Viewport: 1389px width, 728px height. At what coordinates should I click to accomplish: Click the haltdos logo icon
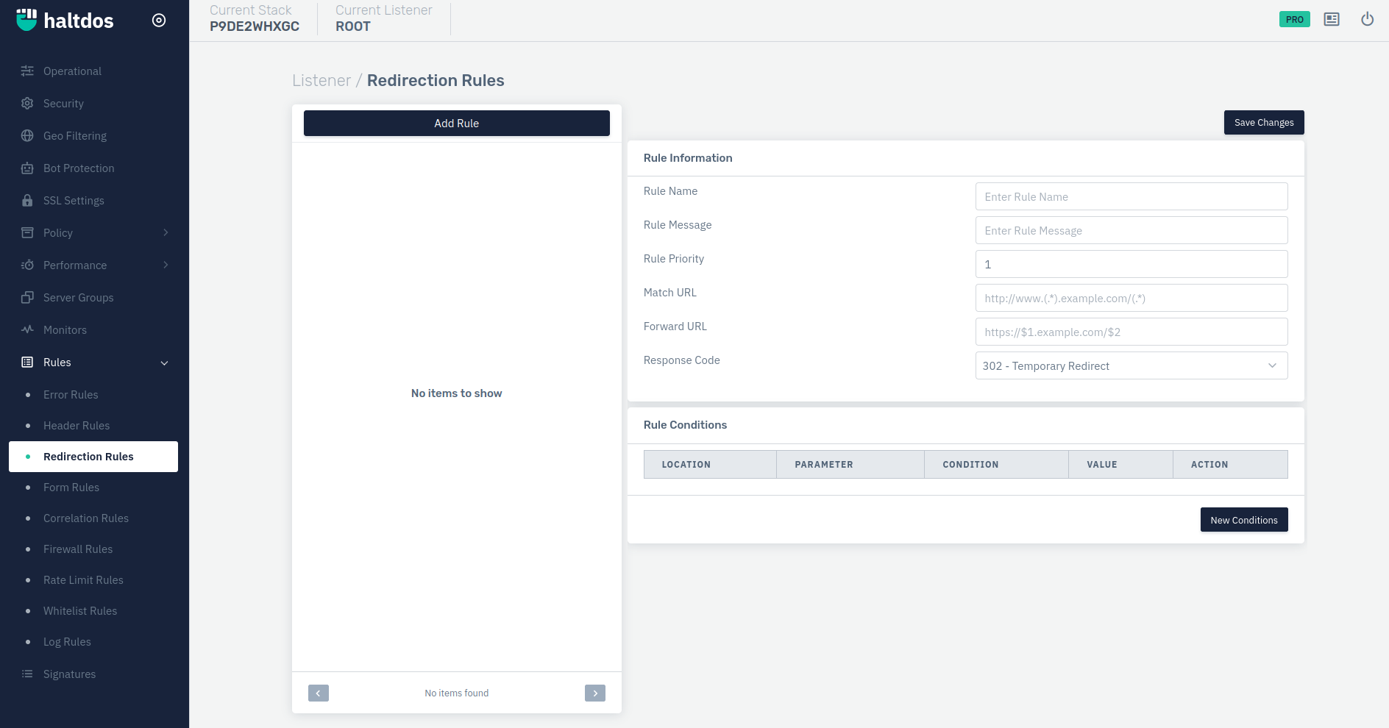tap(26, 20)
